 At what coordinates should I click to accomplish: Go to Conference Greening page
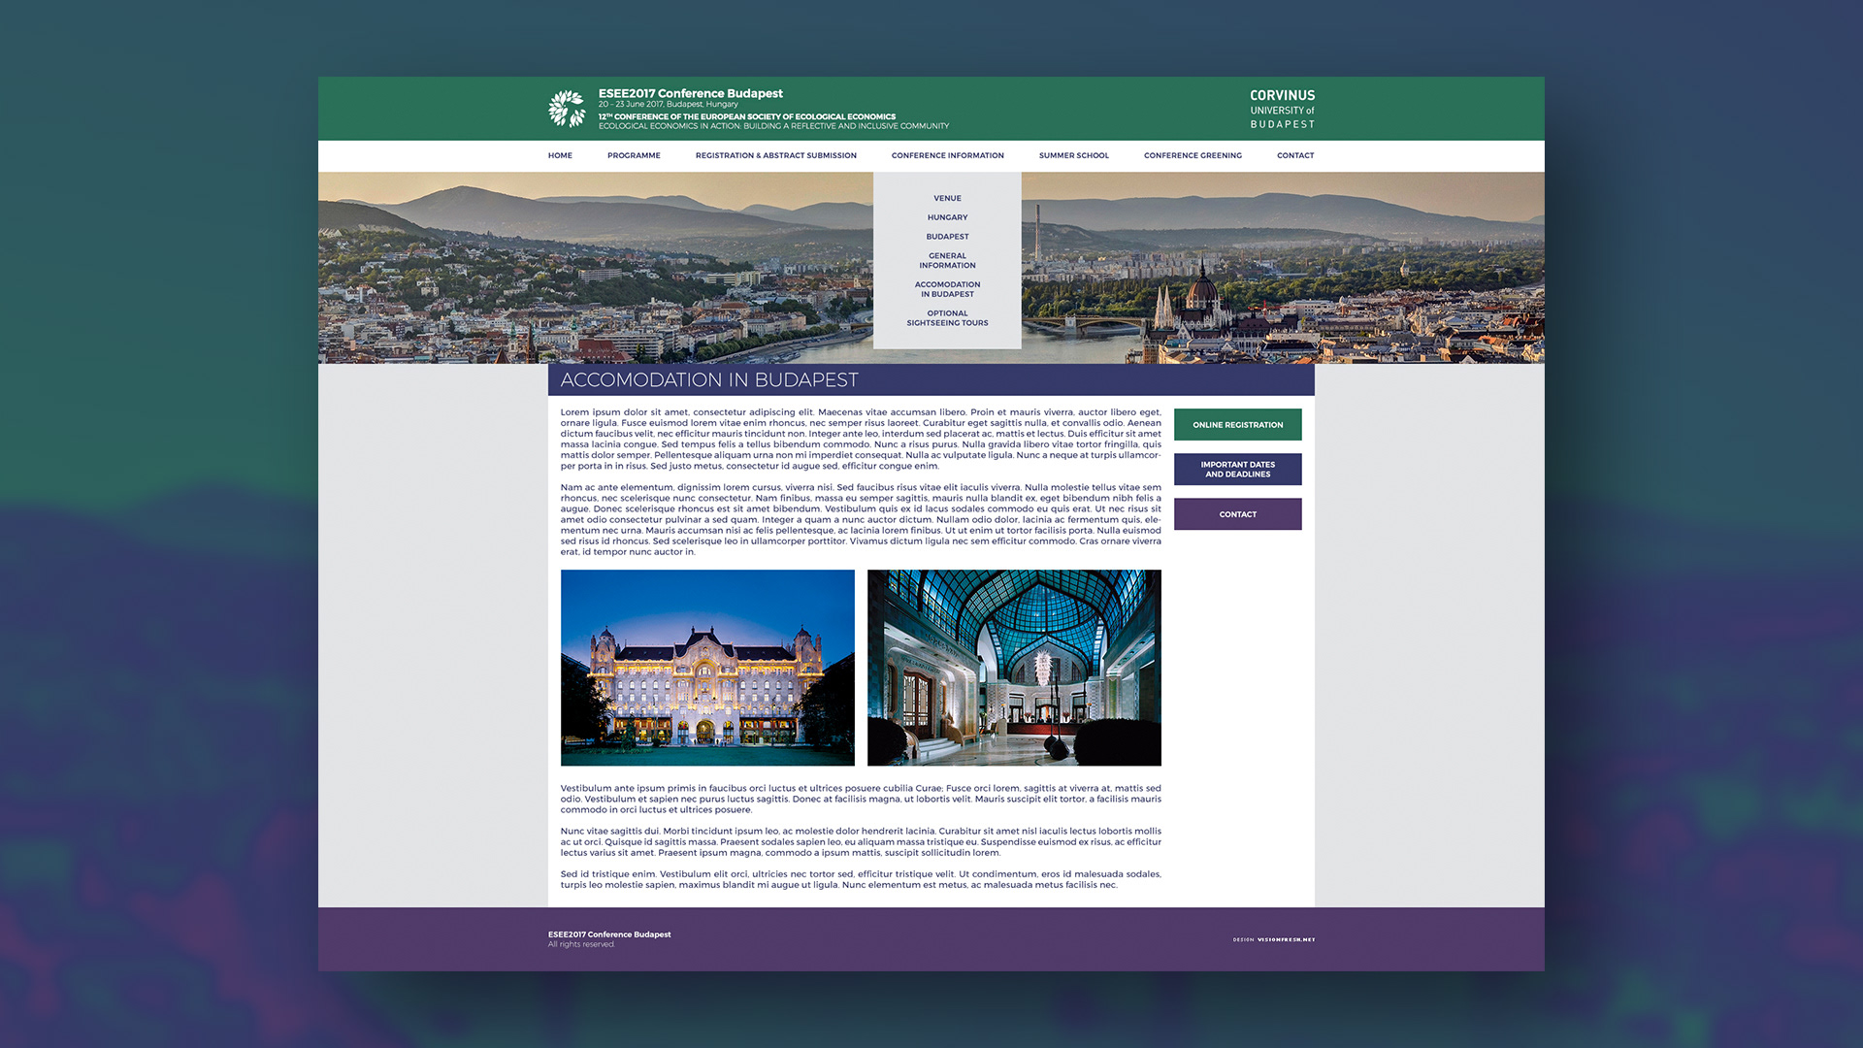(x=1193, y=155)
